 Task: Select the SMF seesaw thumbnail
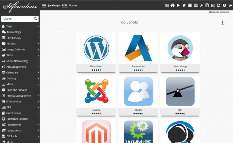(x=180, y=91)
